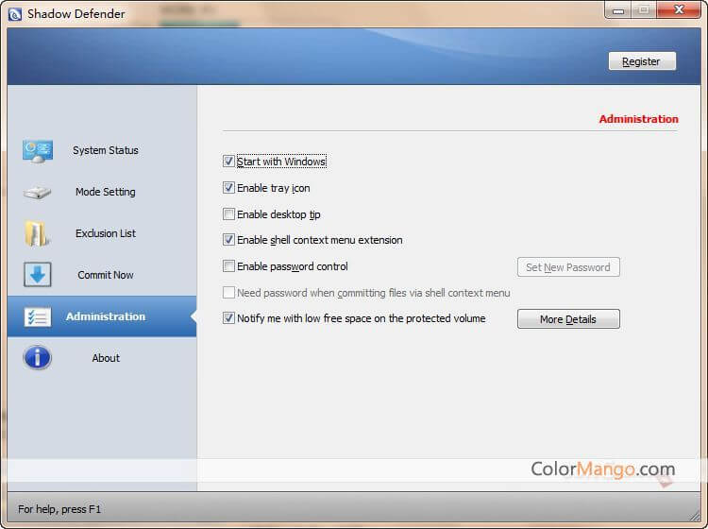708x529 pixels.
Task: Click the Commit Now download arrow icon
Action: click(38, 275)
